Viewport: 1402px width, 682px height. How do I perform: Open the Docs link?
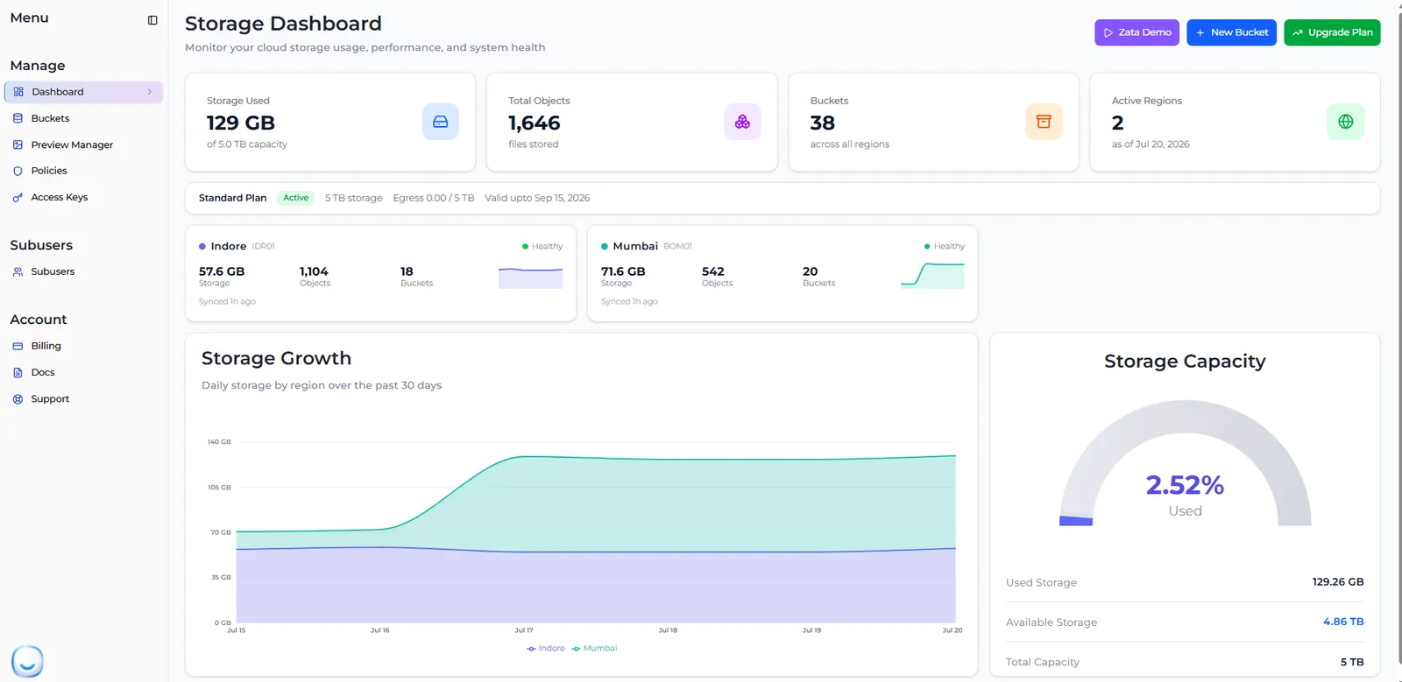coord(43,372)
